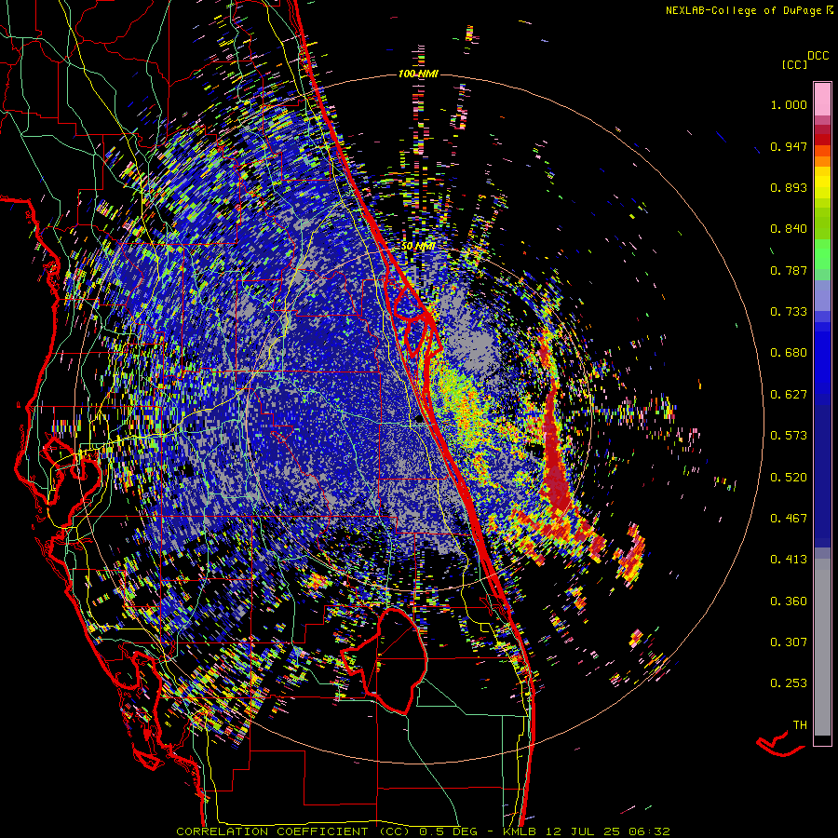
Task: Select the 0.733 scale label
Action: [x=789, y=312]
